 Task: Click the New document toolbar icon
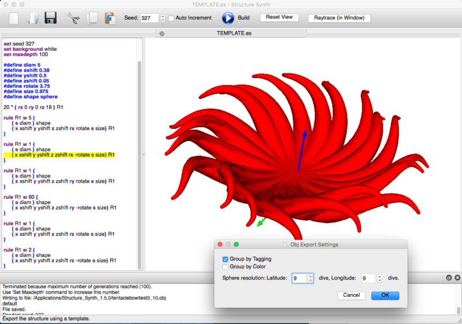(13, 18)
